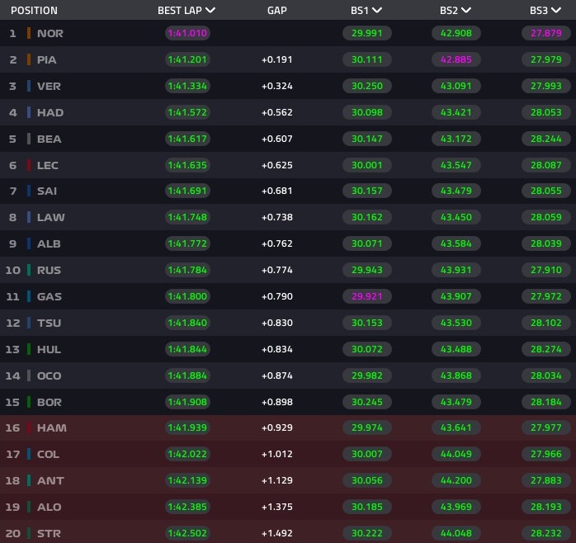Viewport: 576px width, 543px height.
Task: Click GAS's purple BS1 time 29.921
Action: coord(367,296)
